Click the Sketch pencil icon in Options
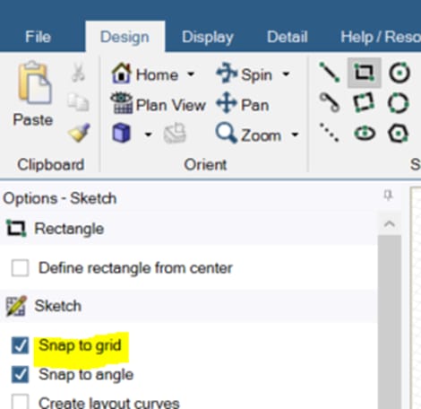 click(16, 306)
